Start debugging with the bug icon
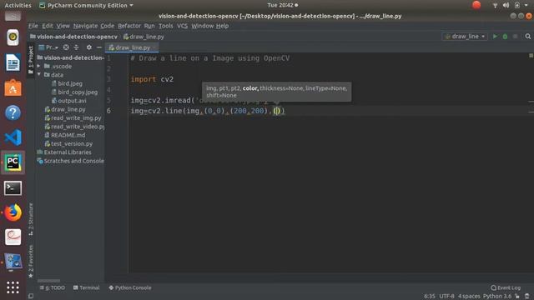534x300 pixels. pos(505,37)
